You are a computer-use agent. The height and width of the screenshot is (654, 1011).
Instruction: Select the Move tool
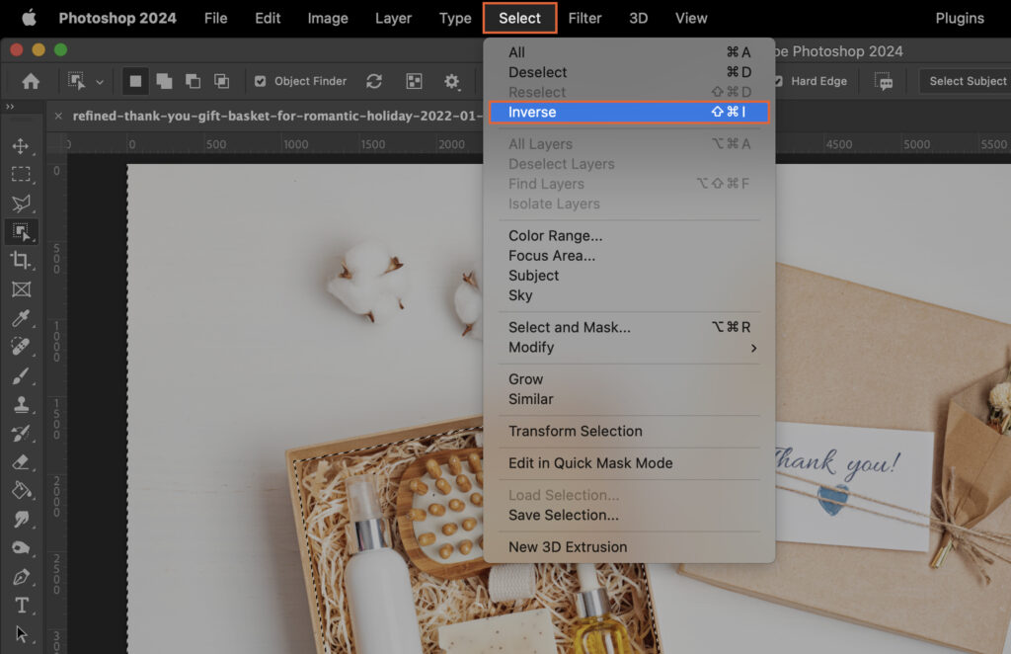pos(22,145)
